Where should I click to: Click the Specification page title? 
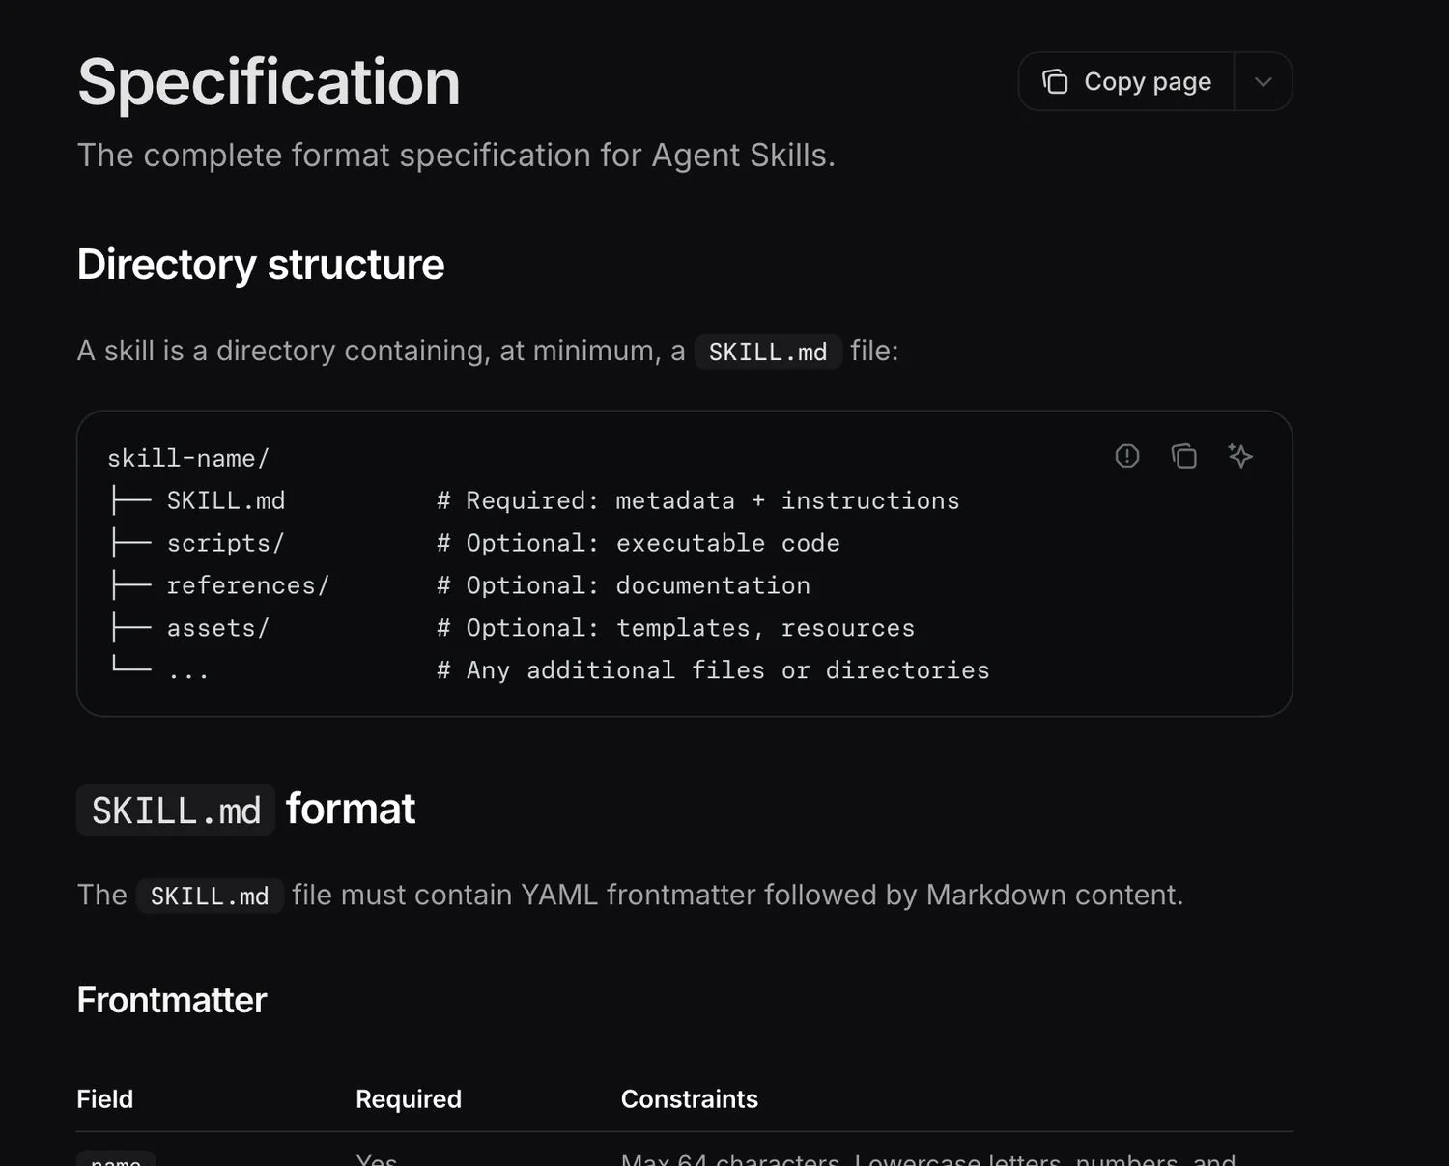[x=269, y=82]
